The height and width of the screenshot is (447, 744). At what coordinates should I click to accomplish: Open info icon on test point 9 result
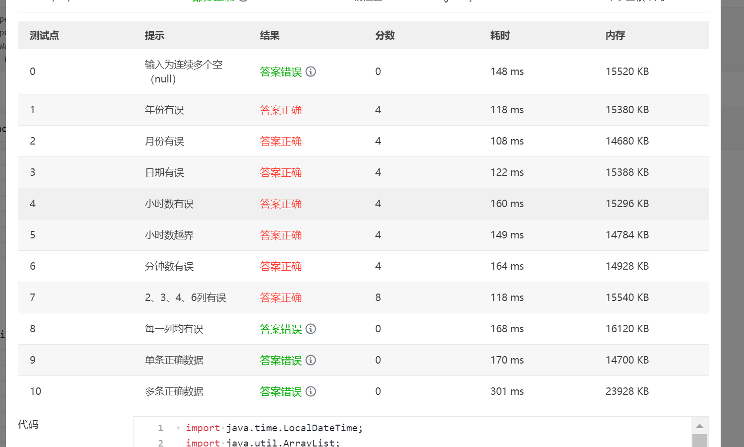(x=311, y=360)
